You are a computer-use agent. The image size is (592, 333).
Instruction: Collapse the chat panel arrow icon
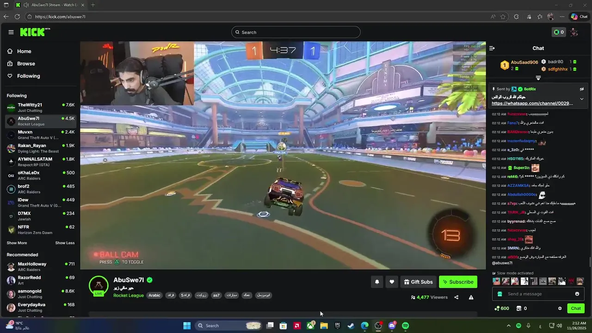click(492, 48)
